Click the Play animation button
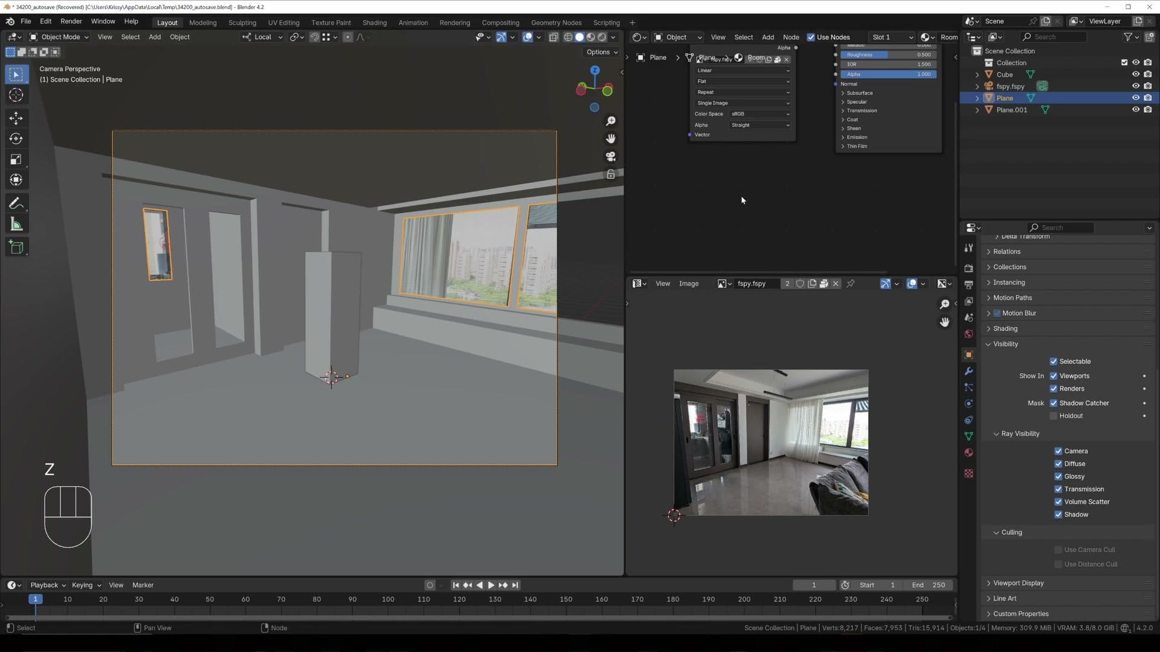 pyautogui.click(x=491, y=586)
